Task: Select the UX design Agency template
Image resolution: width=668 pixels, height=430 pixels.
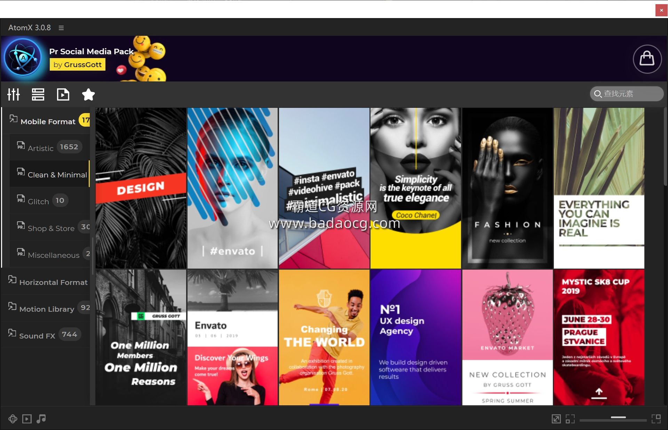Action: (416, 337)
